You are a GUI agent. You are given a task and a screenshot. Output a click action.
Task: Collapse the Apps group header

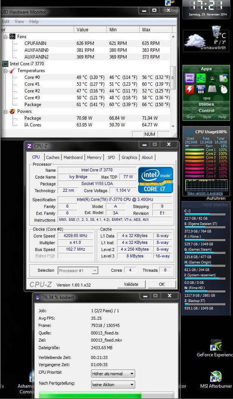(206, 69)
